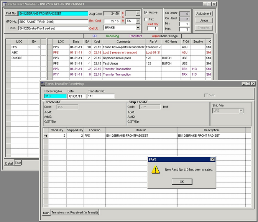Click the Adjustment button
Image resolution: width=258 pixels, height=222 pixels.
[204, 13]
